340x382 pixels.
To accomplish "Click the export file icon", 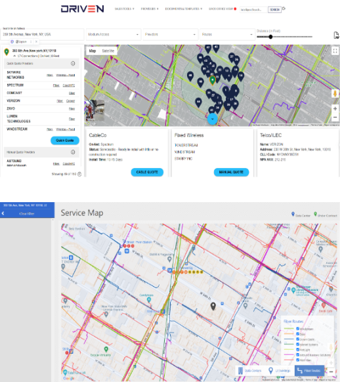I will (336, 35).
